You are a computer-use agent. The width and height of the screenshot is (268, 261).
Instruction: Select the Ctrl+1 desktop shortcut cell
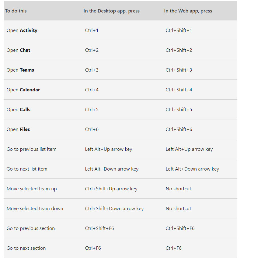[x=92, y=30]
